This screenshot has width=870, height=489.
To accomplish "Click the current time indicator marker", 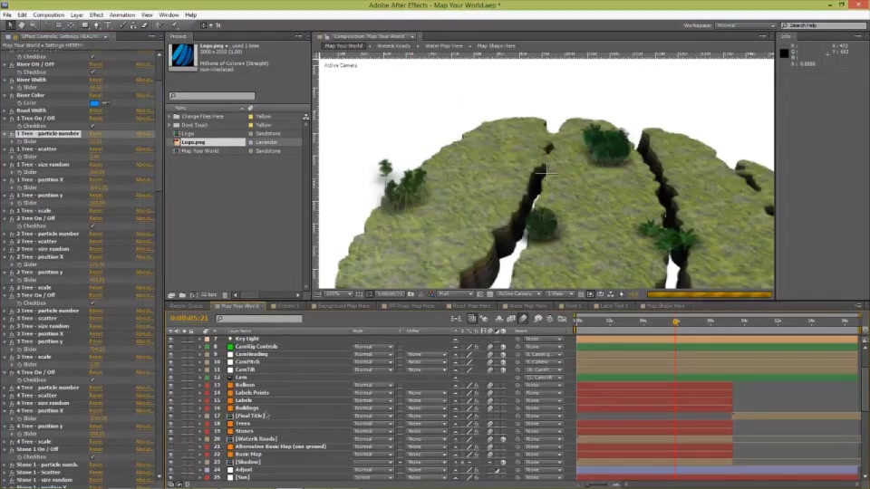I will (676, 321).
